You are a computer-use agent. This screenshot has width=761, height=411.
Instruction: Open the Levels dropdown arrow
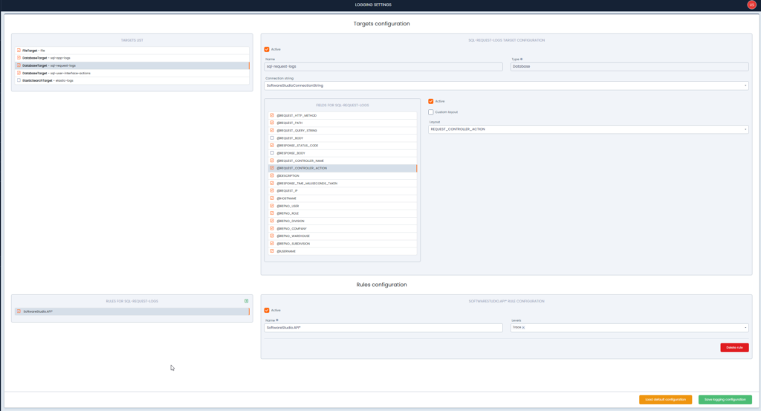(x=745, y=327)
